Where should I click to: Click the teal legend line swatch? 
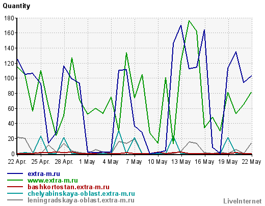15,193
